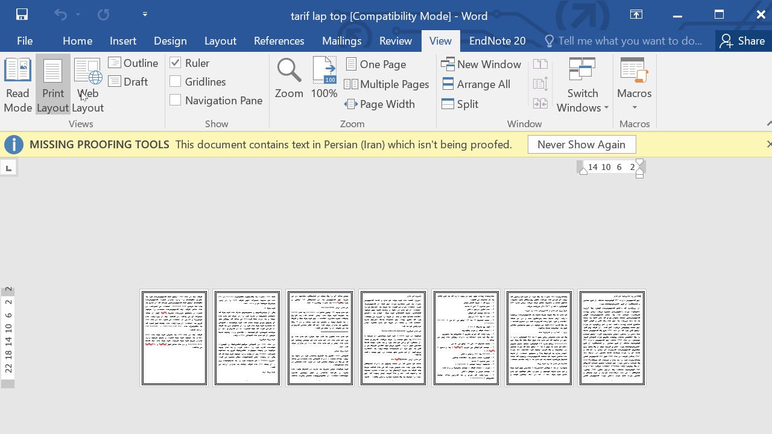Click the View Side by Side icon

(x=540, y=64)
